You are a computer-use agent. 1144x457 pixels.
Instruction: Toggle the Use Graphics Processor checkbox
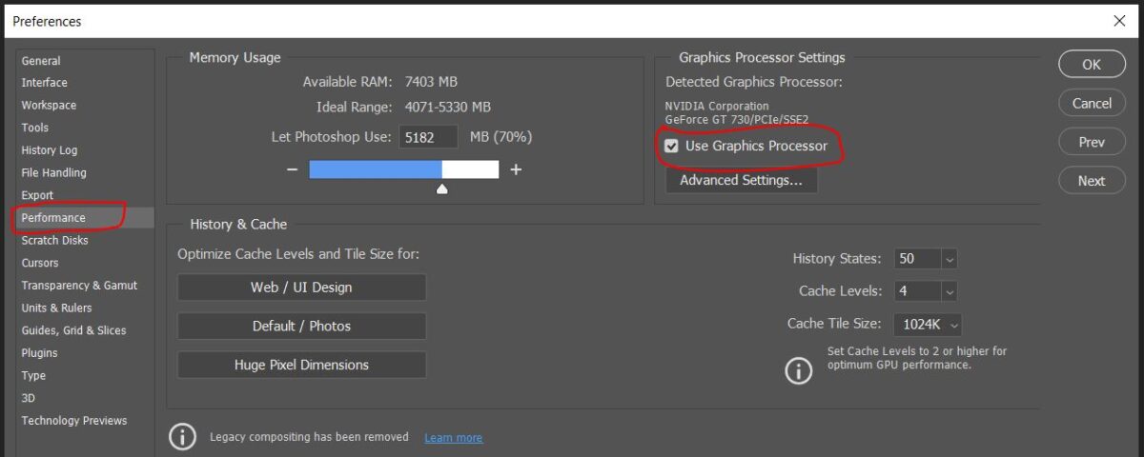point(672,147)
